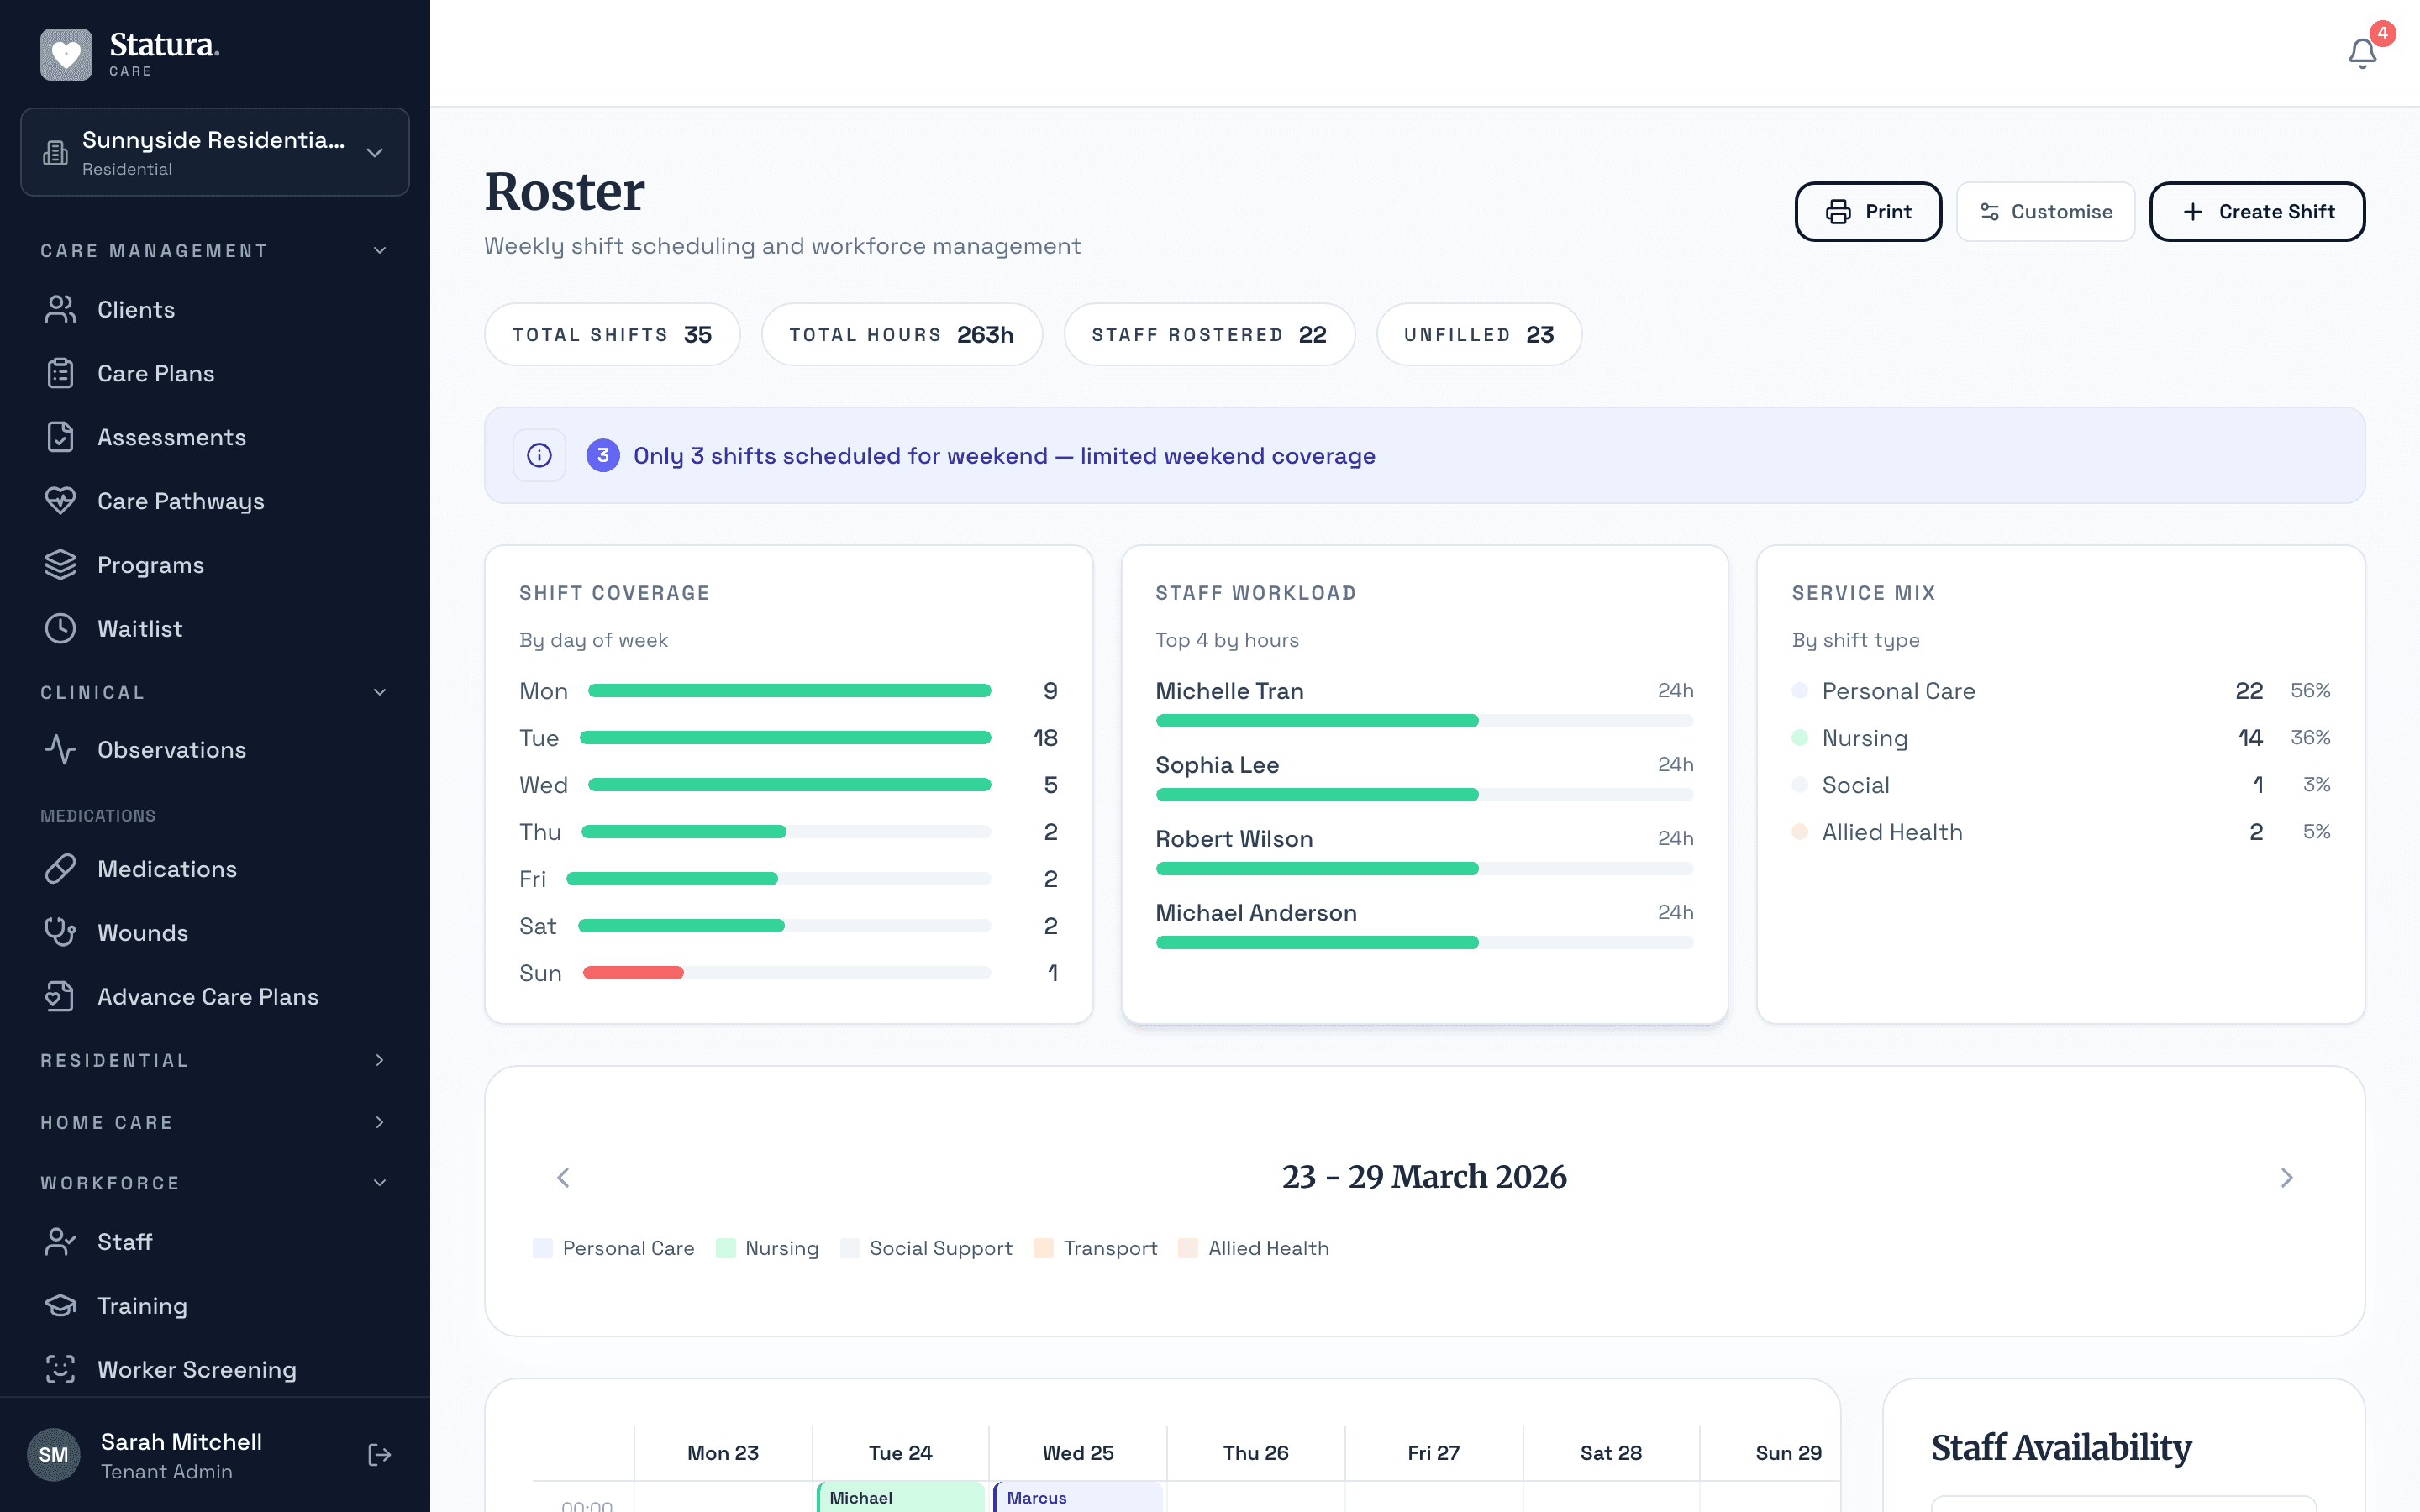Go to the Training section
The image size is (2420, 1512).
[142, 1306]
